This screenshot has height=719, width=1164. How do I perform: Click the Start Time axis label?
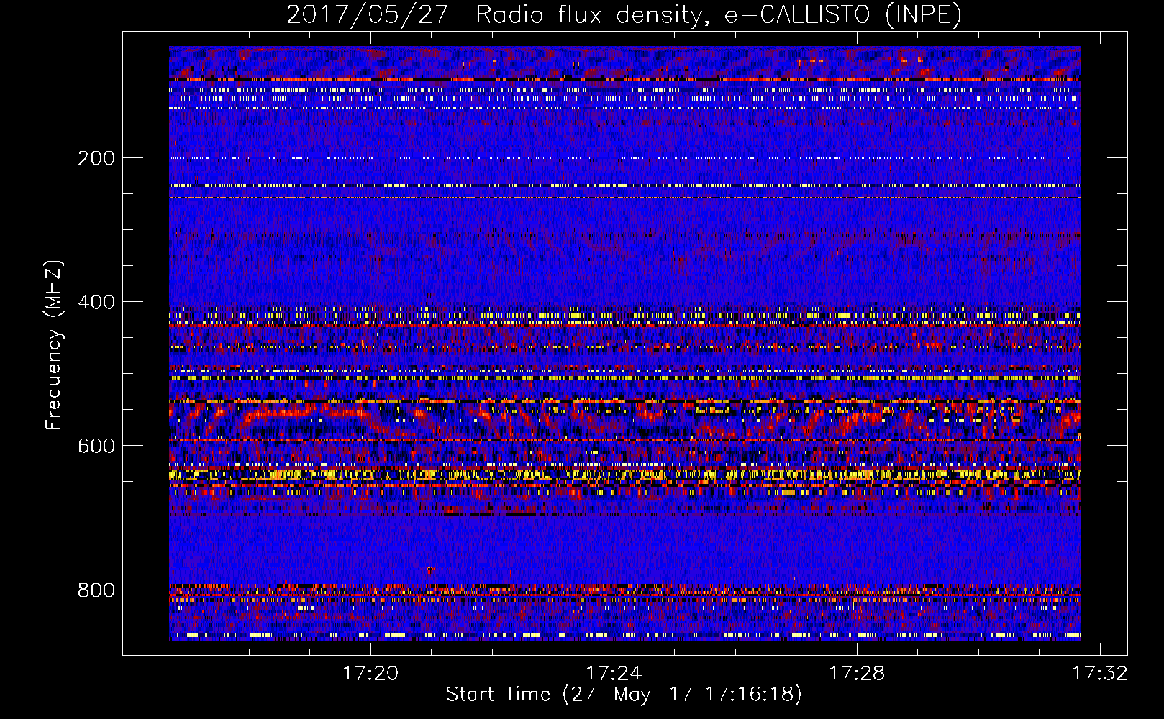pyautogui.click(x=624, y=695)
